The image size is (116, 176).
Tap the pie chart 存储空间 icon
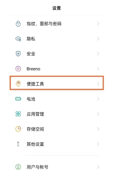coord(18,129)
